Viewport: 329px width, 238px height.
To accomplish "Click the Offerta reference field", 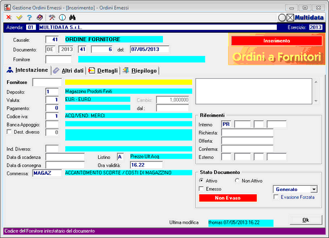I will (x=247, y=141).
